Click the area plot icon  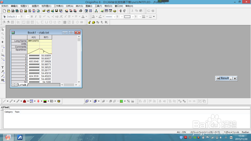pyautogui.click(x=45, y=101)
